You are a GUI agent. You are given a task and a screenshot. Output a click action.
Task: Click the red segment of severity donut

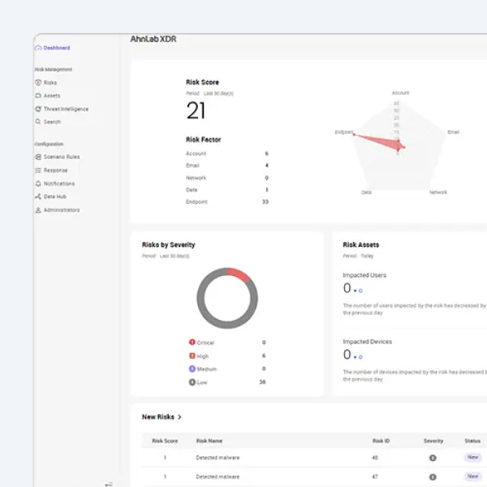click(x=239, y=274)
